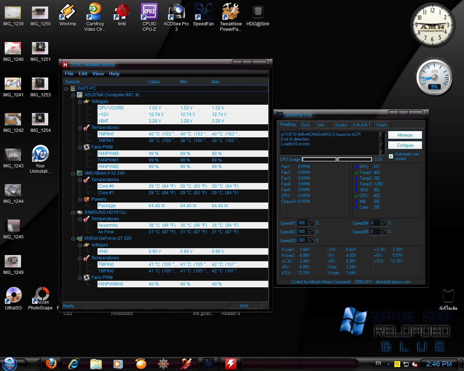The width and height of the screenshot is (464, 371).
Task: Select the Recycle Bin desktop icon
Action: pyautogui.click(x=448, y=300)
